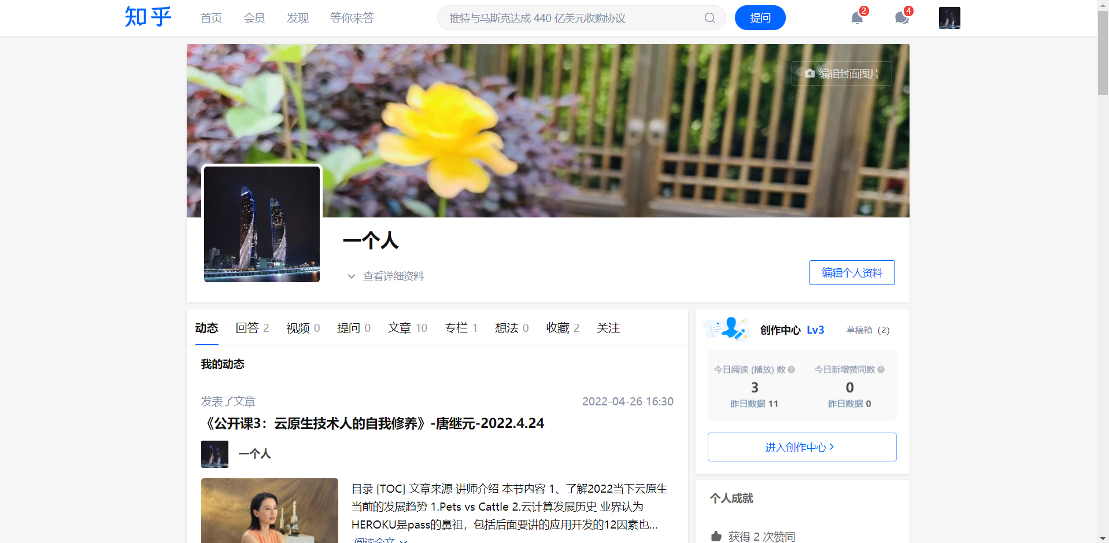The image size is (1109, 543).
Task: Click 编辑封面图片 button
Action: click(x=841, y=73)
